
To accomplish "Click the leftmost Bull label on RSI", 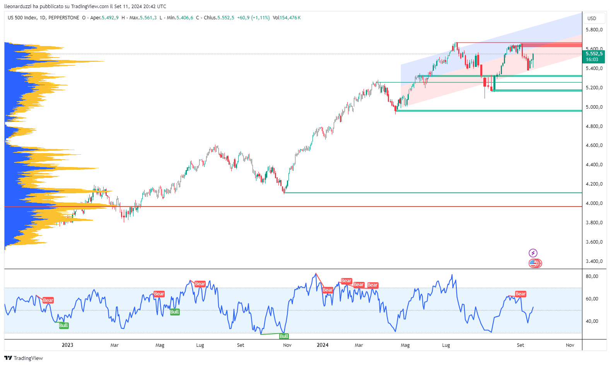I will point(64,326).
